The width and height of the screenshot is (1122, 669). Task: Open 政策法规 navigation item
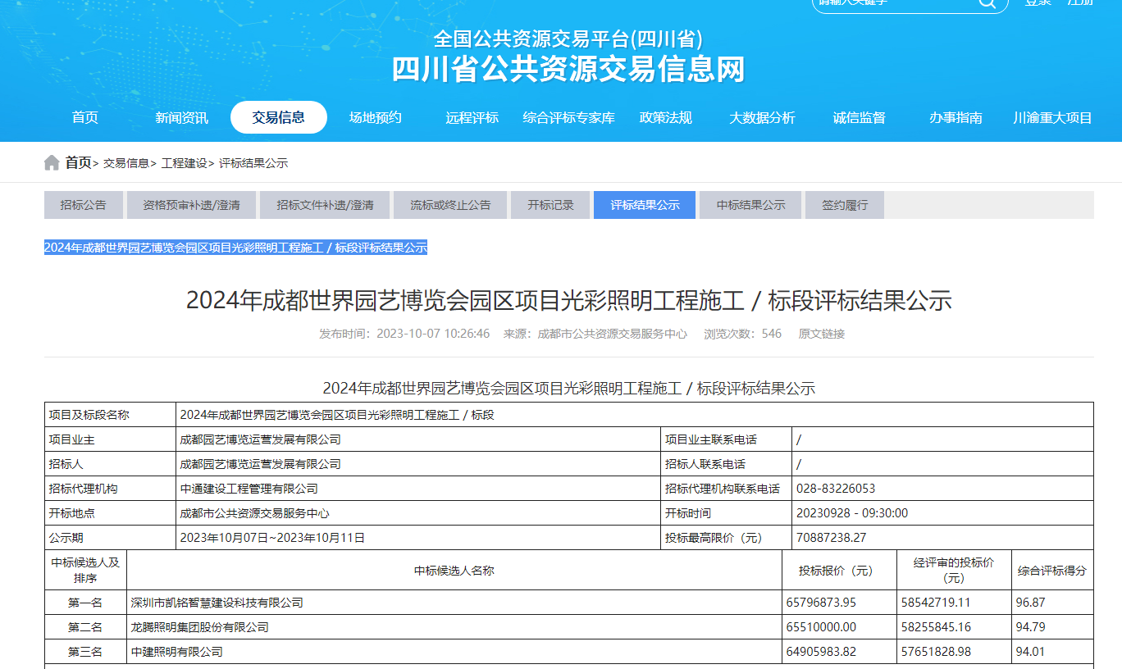pyautogui.click(x=666, y=117)
